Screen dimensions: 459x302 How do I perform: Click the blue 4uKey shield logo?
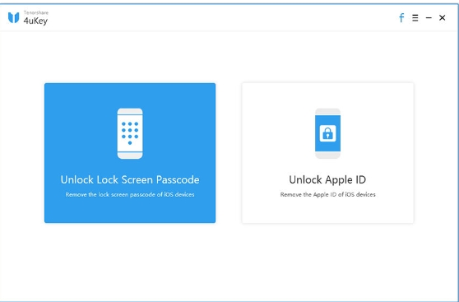pos(13,17)
